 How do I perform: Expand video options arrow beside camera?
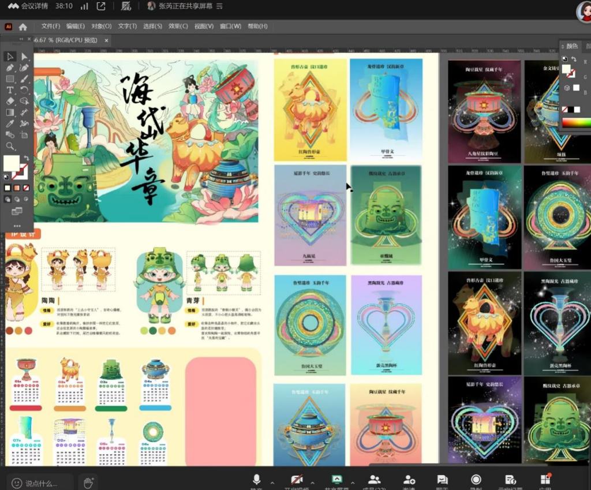[x=312, y=482]
